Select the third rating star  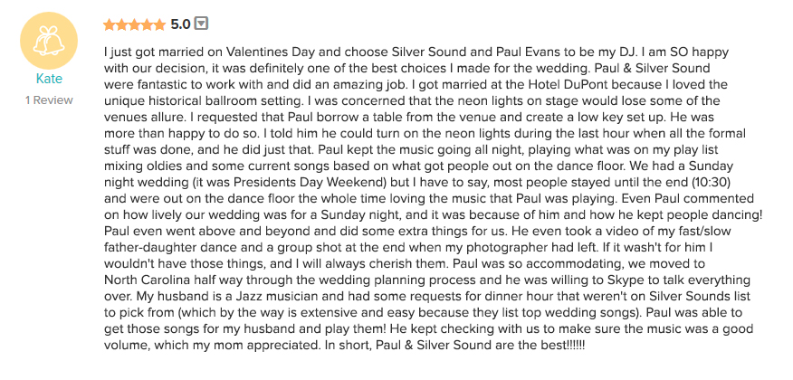[x=135, y=24]
